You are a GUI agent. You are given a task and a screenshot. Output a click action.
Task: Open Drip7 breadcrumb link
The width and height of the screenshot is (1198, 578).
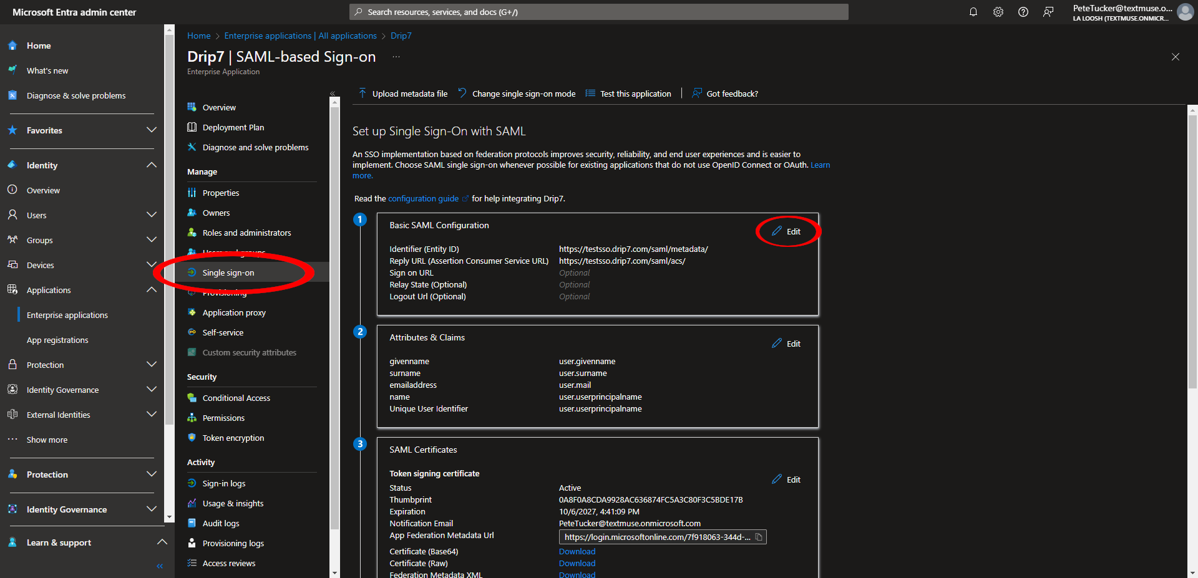pos(401,36)
